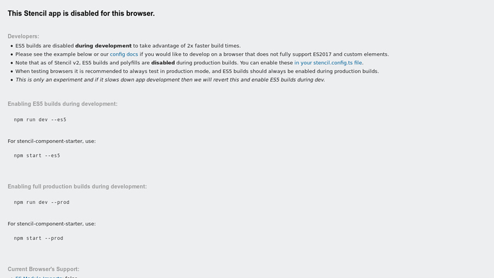Screen dimensions: 494x278
Task: Click the 'Note that as of Stencil v2' bullet
Action: (190, 63)
